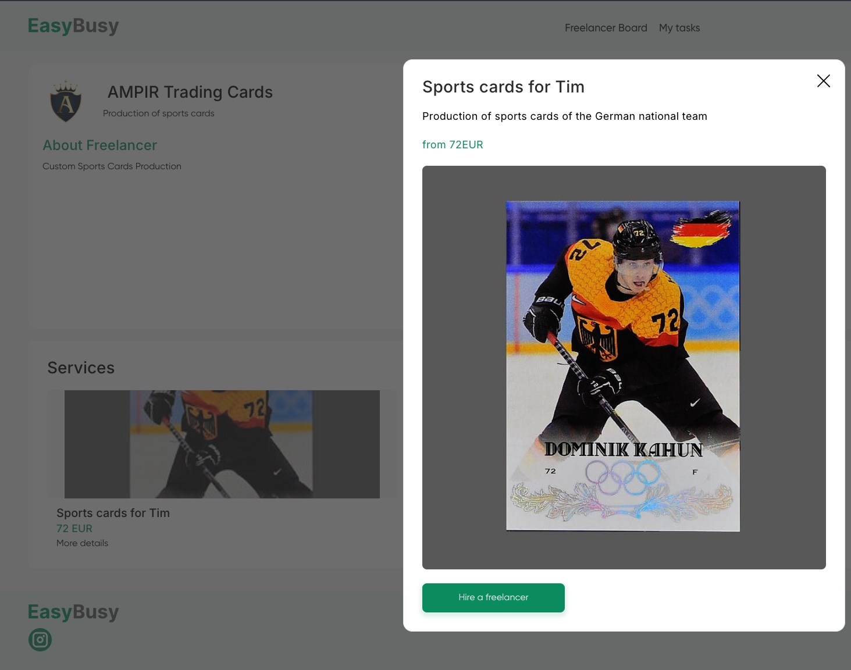Click the Production of sports cards subtitle
Screen dimensions: 851x670
click(158, 113)
